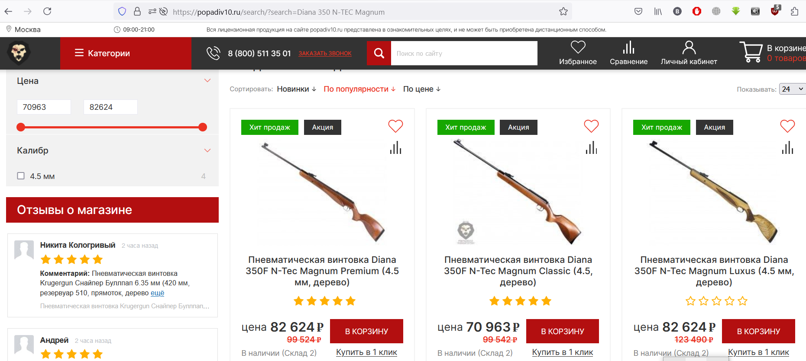Open the Категории menu
The width and height of the screenshot is (806, 361).
pos(103,53)
